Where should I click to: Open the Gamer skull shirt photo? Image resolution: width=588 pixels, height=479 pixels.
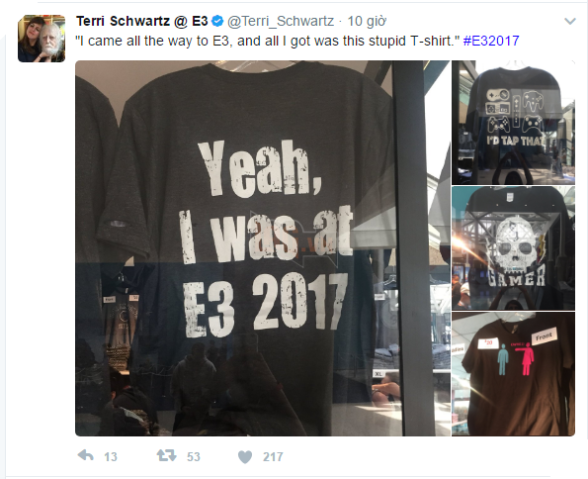[x=513, y=248]
